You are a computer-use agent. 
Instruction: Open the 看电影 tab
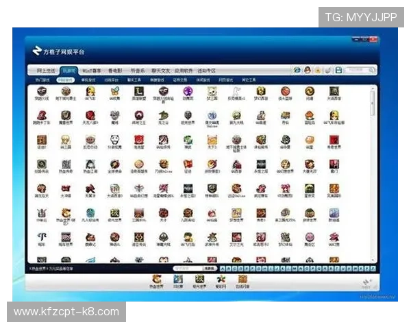[x=115, y=71]
